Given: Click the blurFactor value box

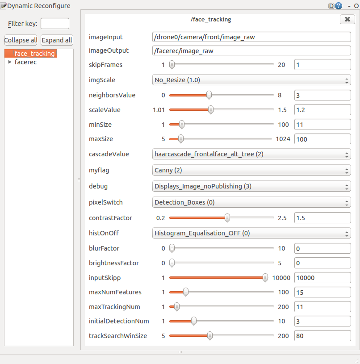Looking at the screenshot, I should pos(322,248).
